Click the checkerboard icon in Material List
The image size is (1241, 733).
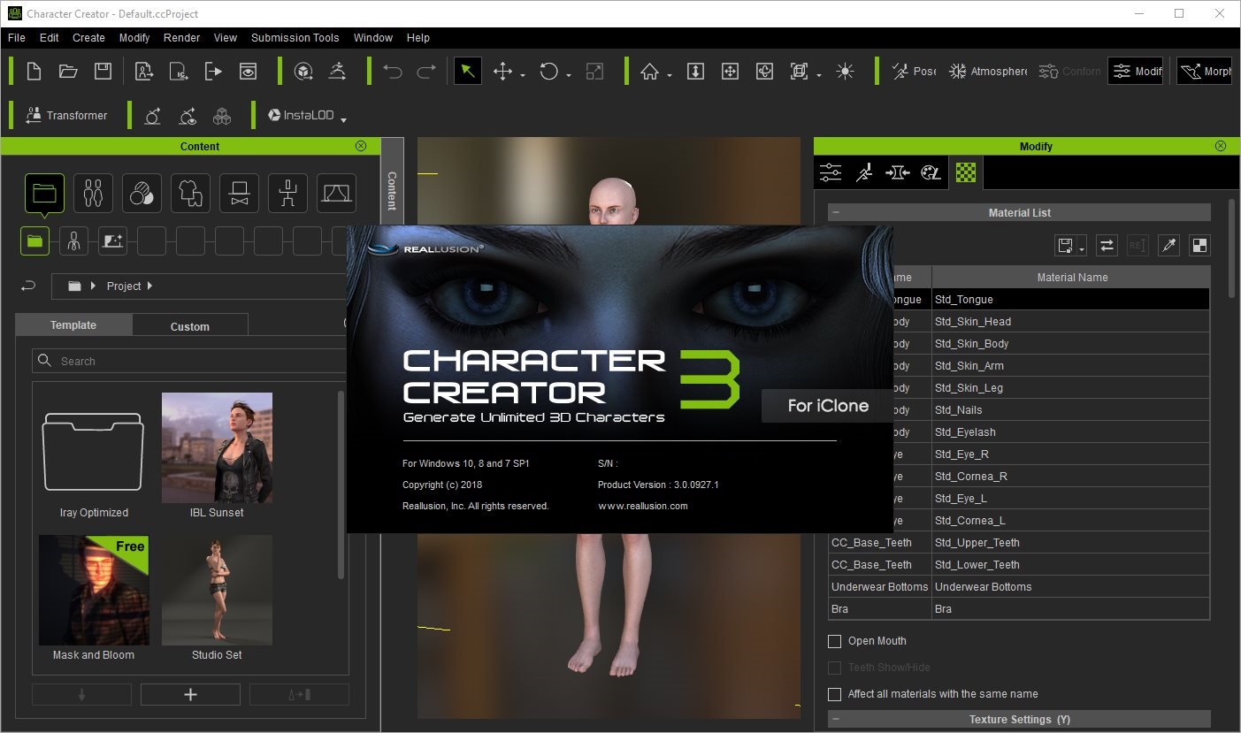1199,246
